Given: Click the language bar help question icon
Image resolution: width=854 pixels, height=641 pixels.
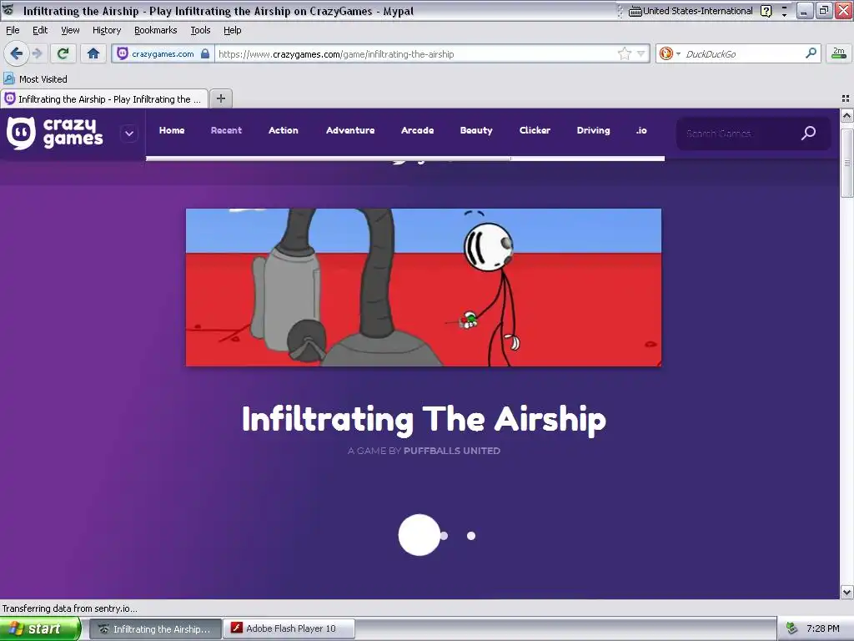Looking at the screenshot, I should point(766,11).
